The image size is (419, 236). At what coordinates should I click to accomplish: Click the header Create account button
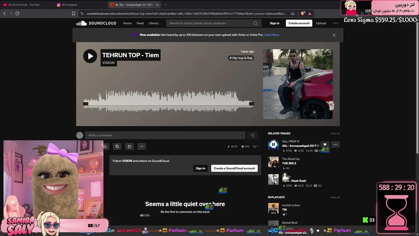pos(299,23)
